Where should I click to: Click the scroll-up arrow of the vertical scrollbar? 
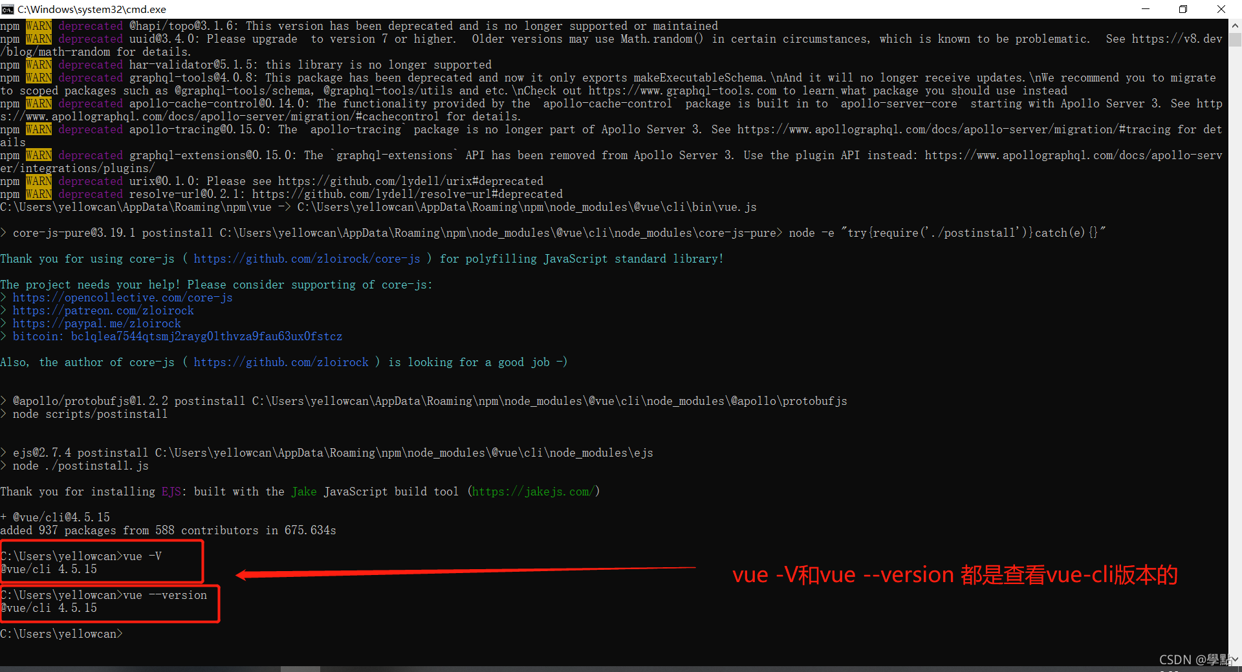[x=1235, y=26]
